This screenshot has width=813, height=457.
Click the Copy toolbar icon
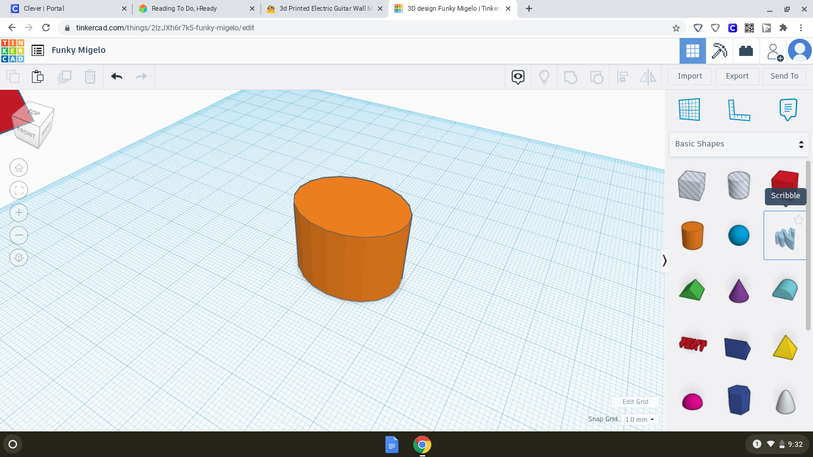click(12, 77)
